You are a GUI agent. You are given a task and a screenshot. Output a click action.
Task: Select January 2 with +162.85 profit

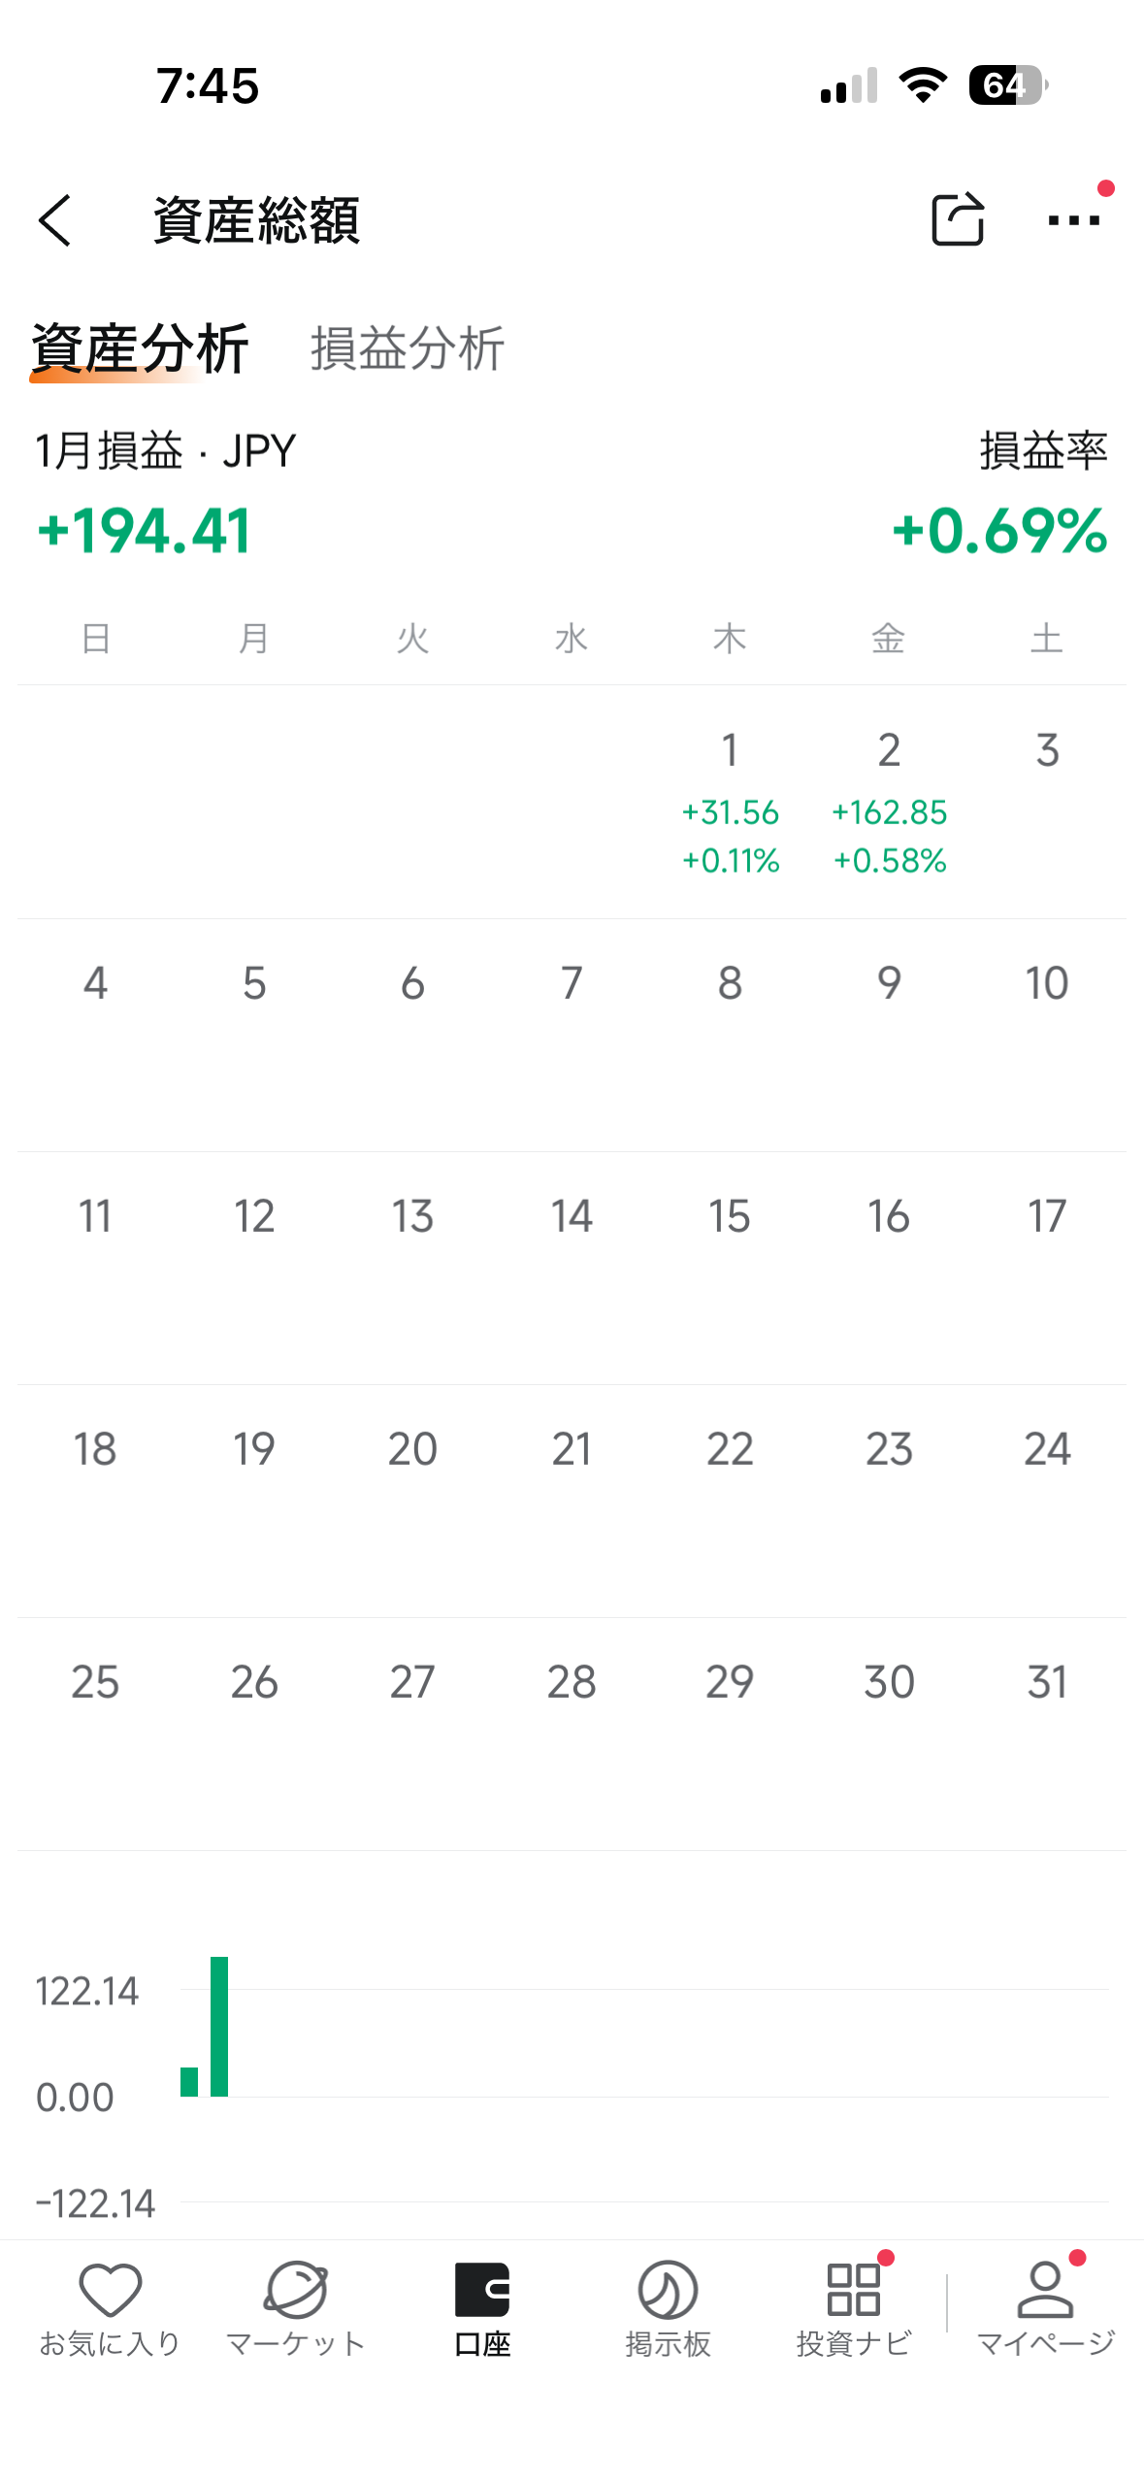[x=889, y=801]
